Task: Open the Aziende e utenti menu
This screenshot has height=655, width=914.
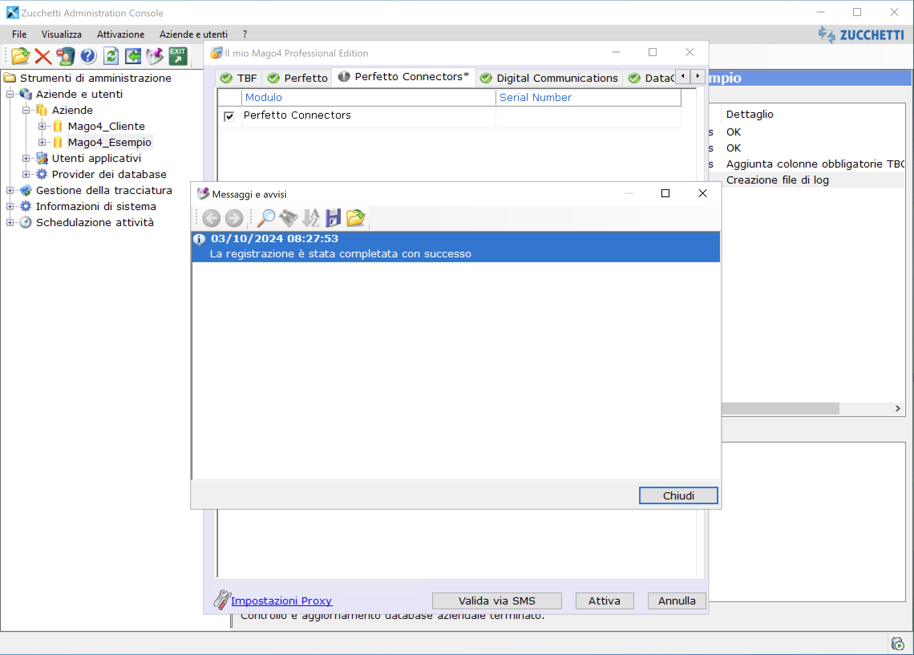Action: (x=194, y=34)
